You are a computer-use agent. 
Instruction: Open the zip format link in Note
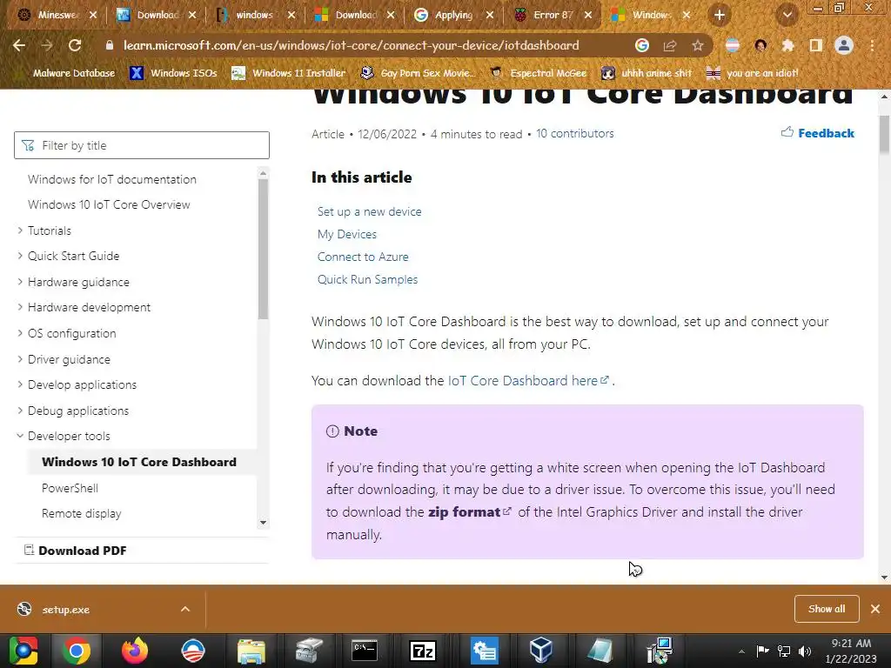(469, 511)
